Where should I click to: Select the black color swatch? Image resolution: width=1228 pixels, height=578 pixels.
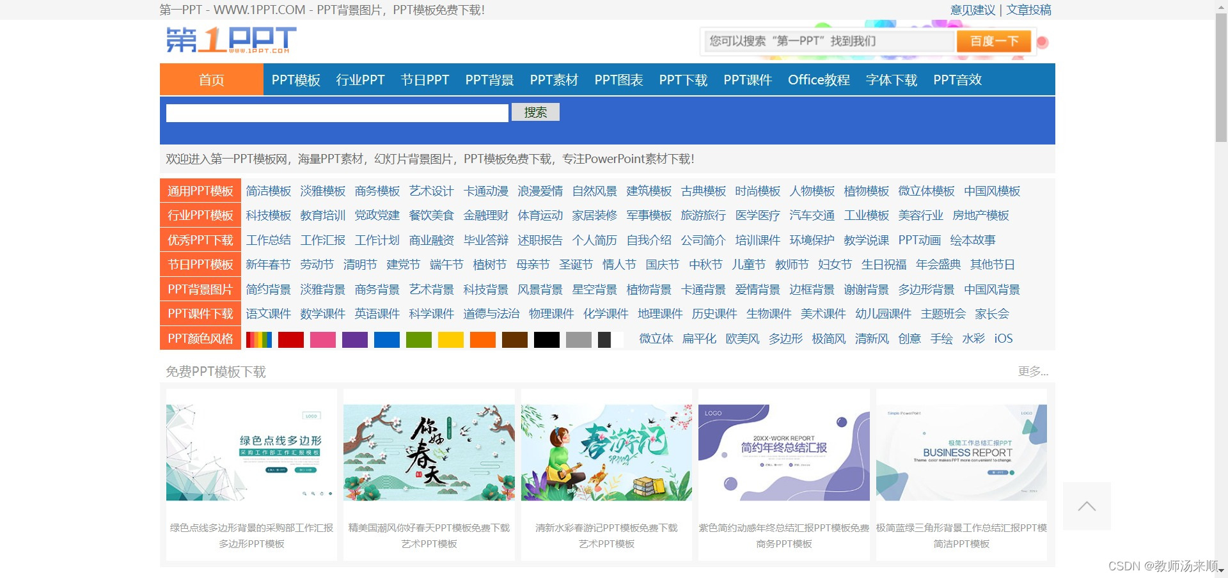click(x=547, y=339)
